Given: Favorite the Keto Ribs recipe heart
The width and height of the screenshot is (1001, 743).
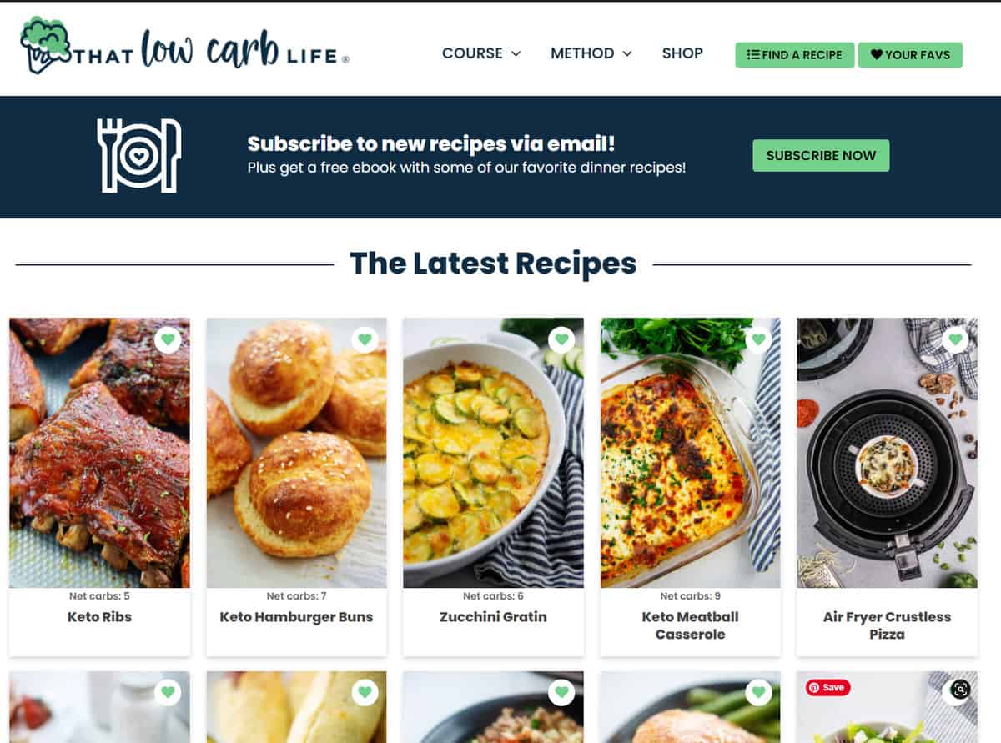Looking at the screenshot, I should coord(168,339).
